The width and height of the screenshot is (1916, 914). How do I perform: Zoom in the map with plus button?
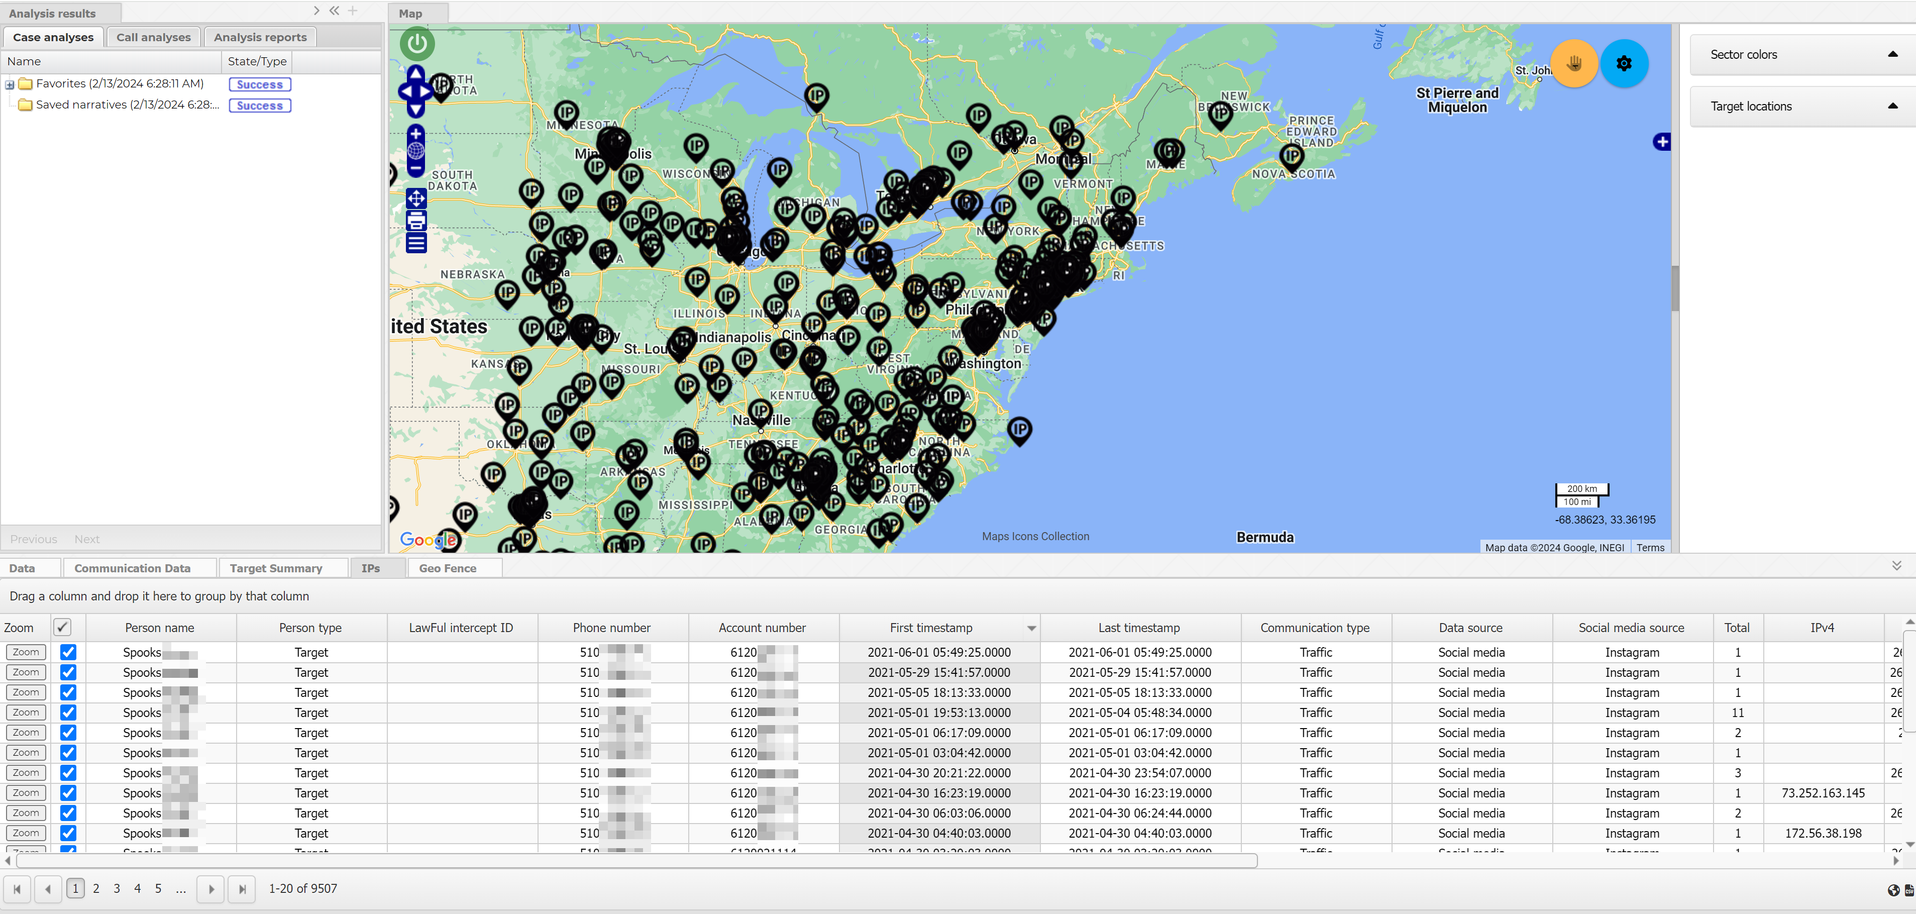pyautogui.click(x=416, y=134)
